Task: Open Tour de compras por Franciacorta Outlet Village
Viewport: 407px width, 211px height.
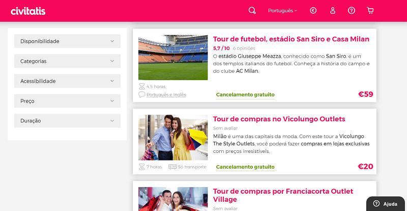Action: tap(283, 195)
